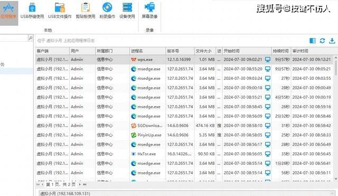Sort by 版本号 column header

click(x=180, y=51)
